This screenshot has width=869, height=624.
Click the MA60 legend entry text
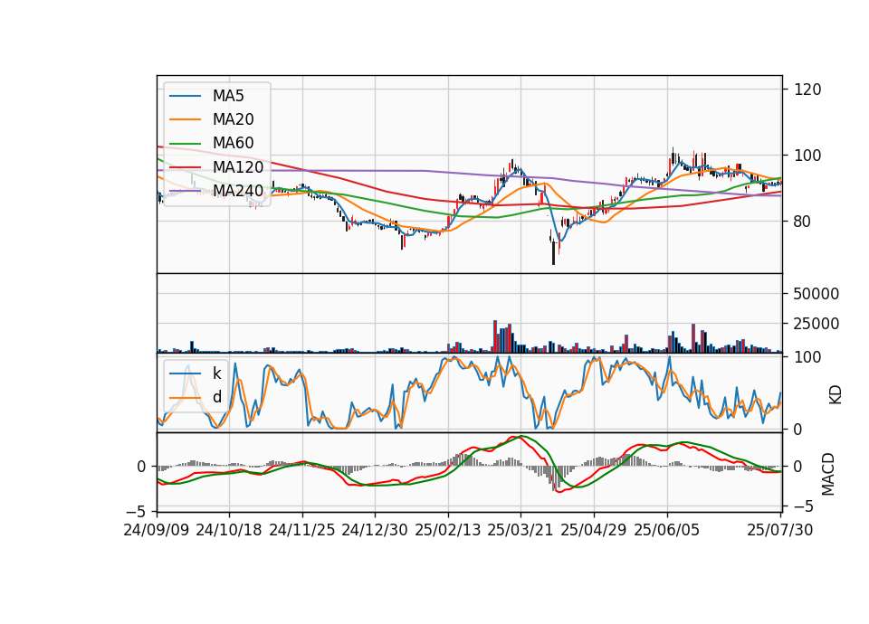point(233,144)
